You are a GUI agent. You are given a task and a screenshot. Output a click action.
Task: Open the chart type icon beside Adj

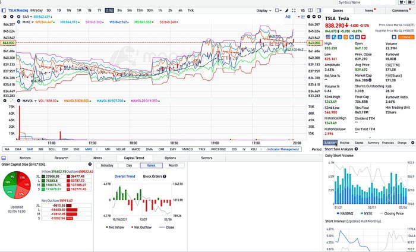[303, 17]
